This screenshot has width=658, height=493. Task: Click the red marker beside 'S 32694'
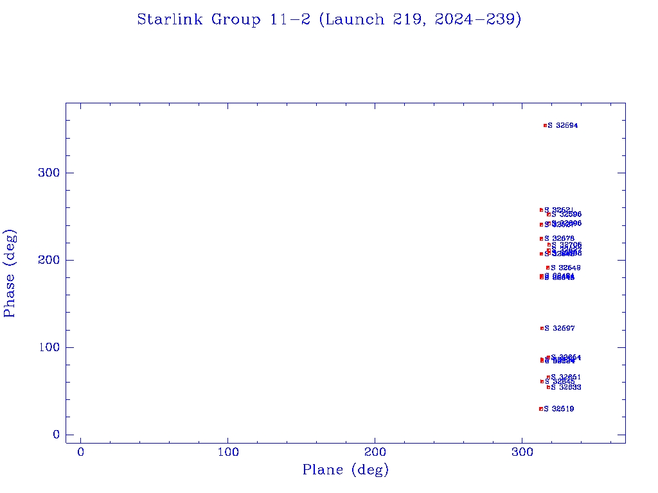(x=545, y=125)
